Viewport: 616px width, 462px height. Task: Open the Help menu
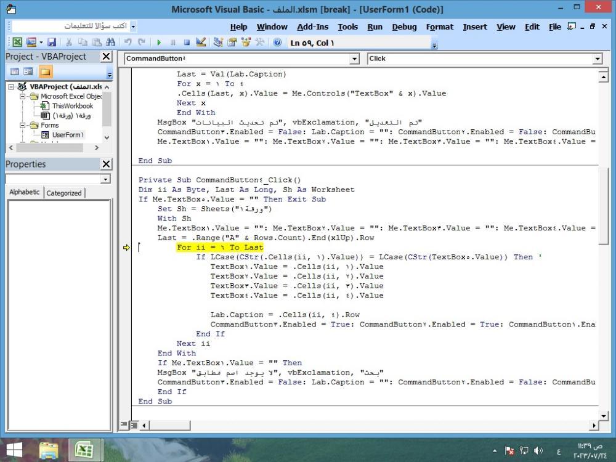coord(238,26)
